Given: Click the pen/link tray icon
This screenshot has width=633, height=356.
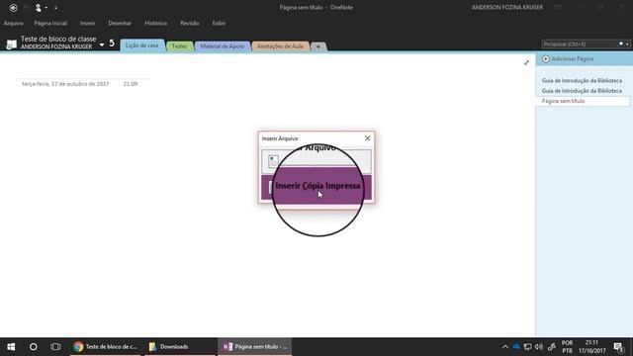Looking at the screenshot, I should pos(552,347).
